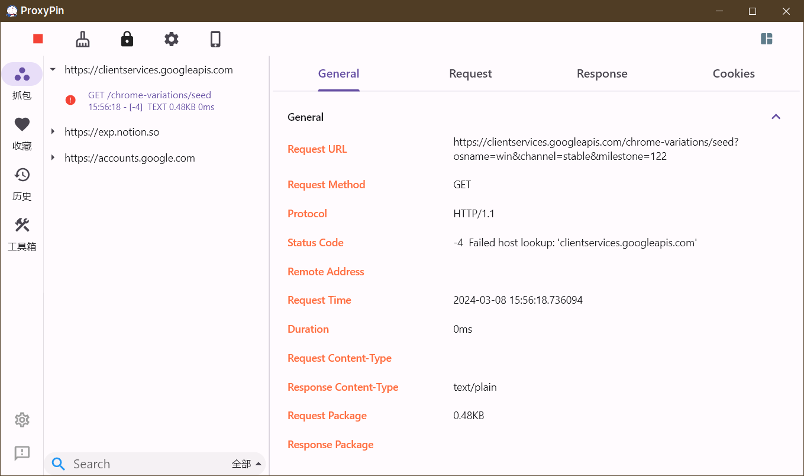This screenshot has width=804, height=476.
Task: Open the 历史 history section
Action: point(22,183)
